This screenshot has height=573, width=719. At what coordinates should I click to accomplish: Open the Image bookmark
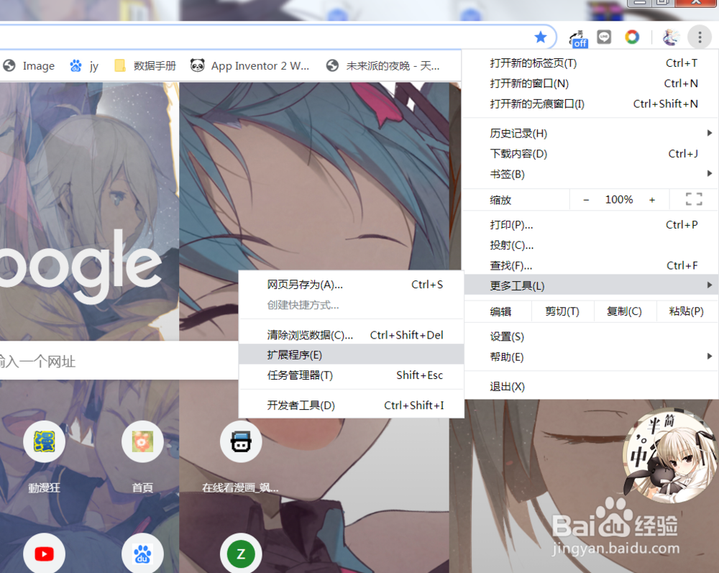29,66
